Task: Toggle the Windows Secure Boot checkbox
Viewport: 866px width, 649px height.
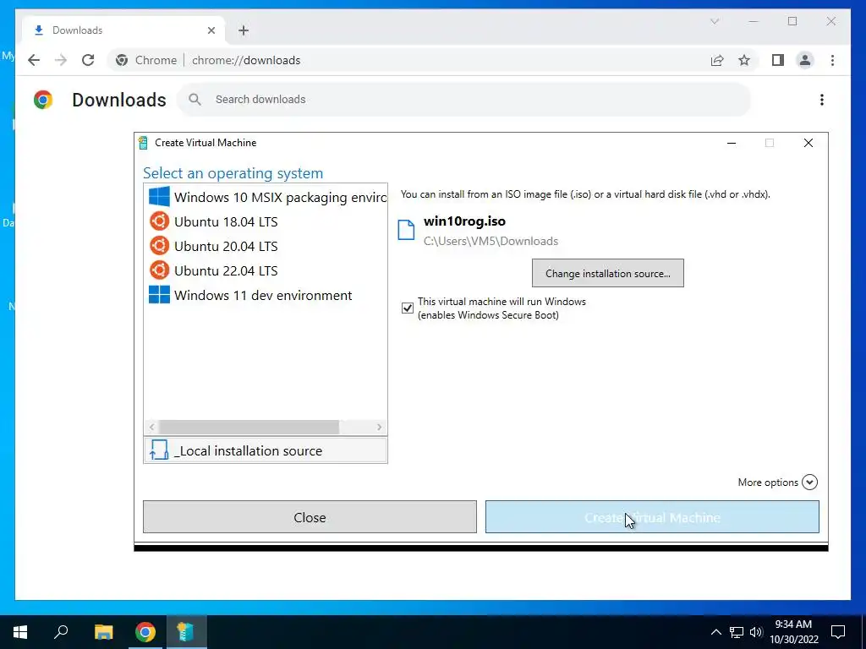Action: pos(408,308)
